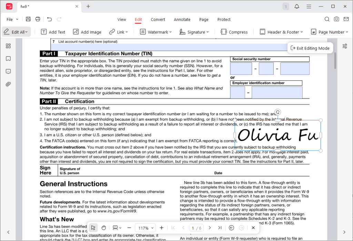Select the Edit tab

138,20
